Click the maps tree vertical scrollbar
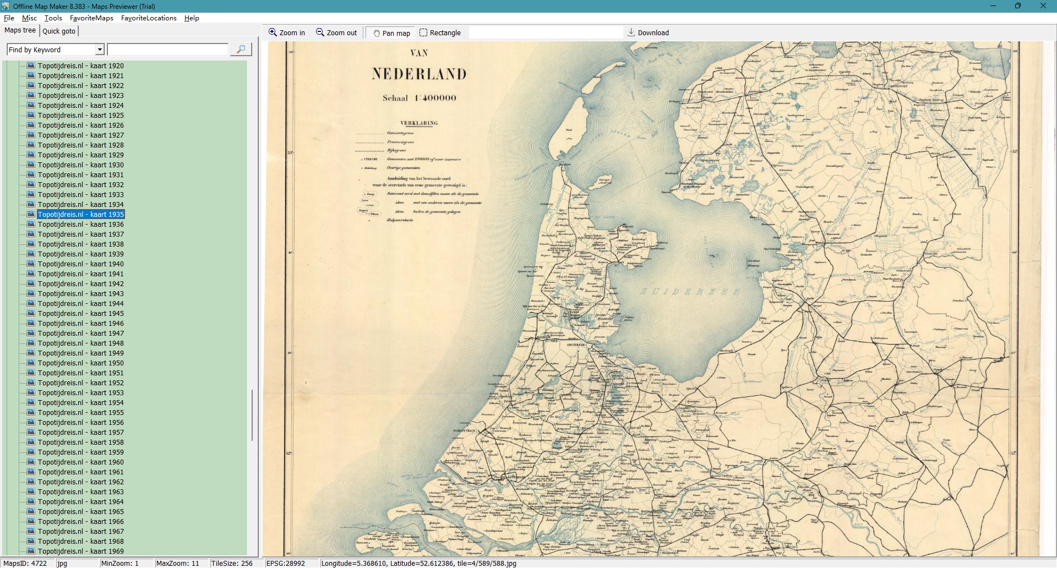Image resolution: width=1057 pixels, height=568 pixels. (x=252, y=415)
